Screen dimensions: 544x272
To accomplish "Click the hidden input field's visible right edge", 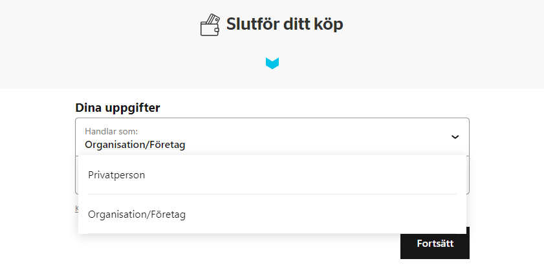I will [468, 175].
